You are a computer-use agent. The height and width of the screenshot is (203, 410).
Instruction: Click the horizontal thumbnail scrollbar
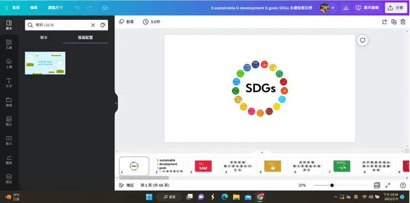tap(143, 178)
